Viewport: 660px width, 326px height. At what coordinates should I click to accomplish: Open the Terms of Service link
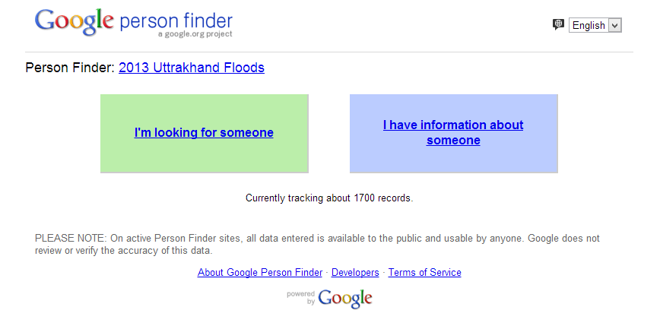pos(424,273)
